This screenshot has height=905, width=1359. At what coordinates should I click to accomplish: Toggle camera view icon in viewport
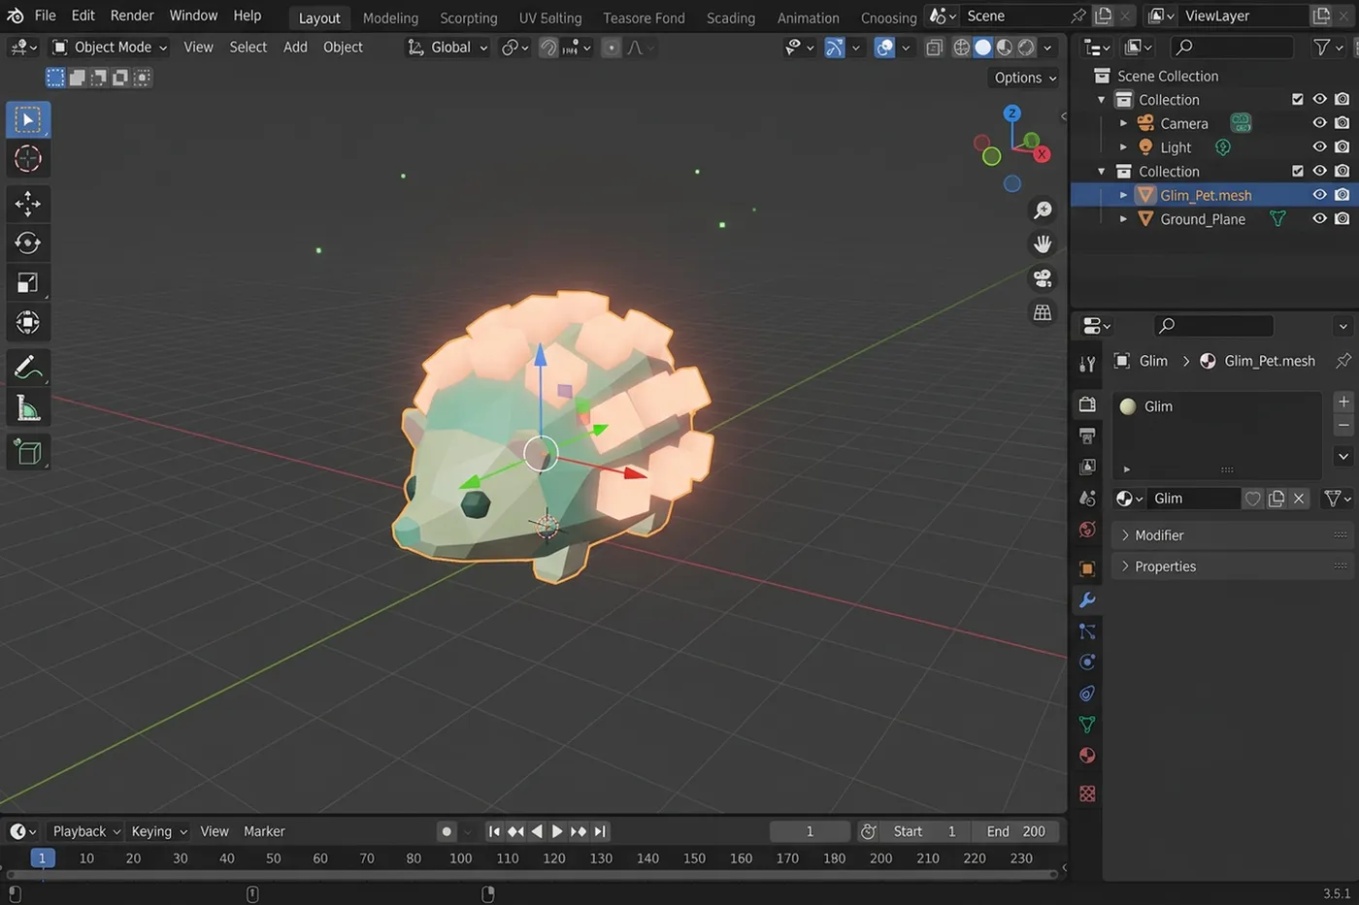click(x=1043, y=278)
